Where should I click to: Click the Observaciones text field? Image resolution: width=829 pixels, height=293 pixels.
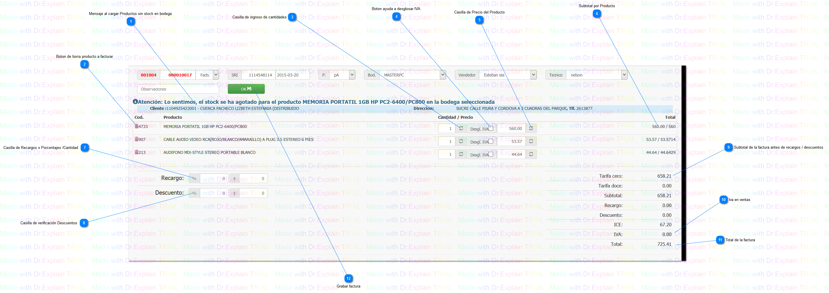pyautogui.click(x=178, y=89)
